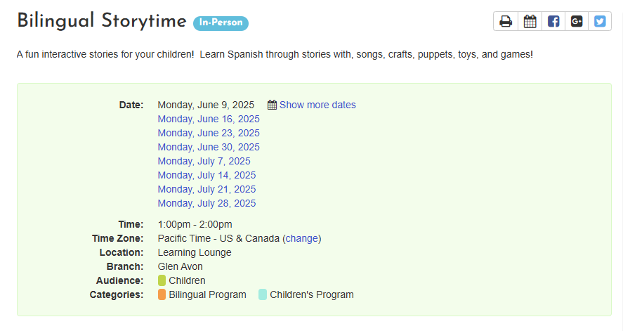The height and width of the screenshot is (331, 623).
Task: Click the Bilingual Storytime heading
Action: click(102, 21)
